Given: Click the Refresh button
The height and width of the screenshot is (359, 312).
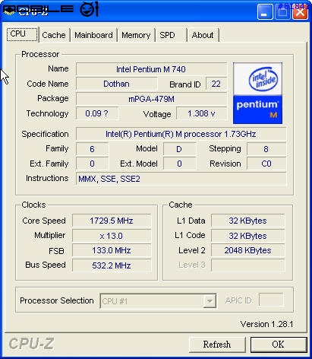Looking at the screenshot, I should pos(217,345).
